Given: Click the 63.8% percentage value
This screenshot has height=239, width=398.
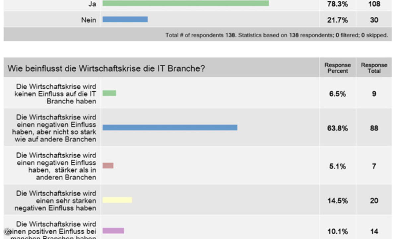Looking at the screenshot, I should coord(338,128).
